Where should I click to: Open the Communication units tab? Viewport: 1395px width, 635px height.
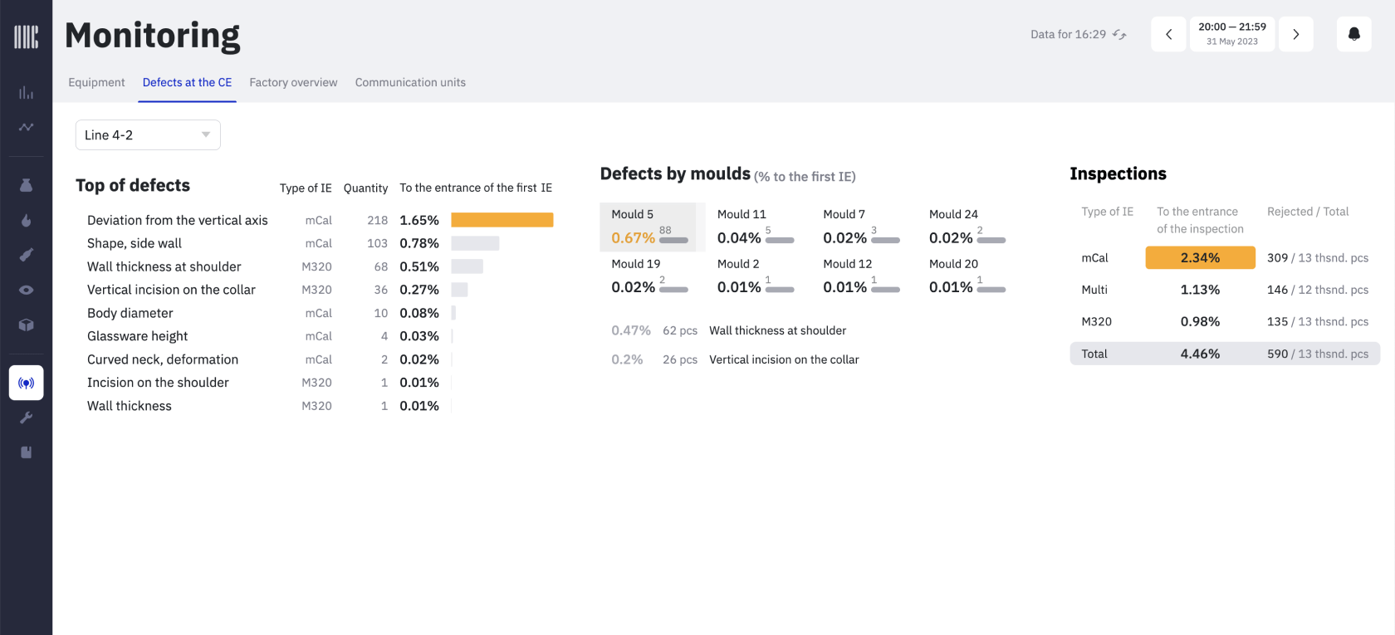410,82
